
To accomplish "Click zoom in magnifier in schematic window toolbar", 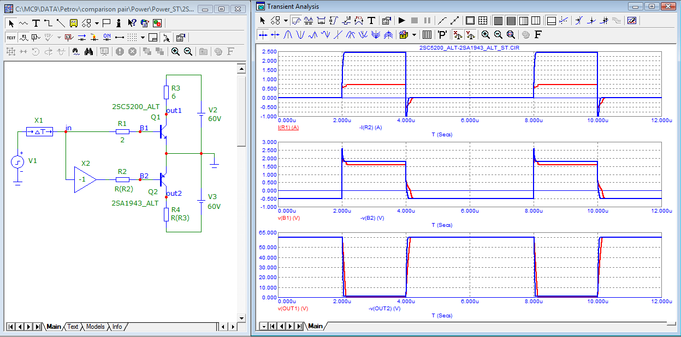I will (175, 52).
